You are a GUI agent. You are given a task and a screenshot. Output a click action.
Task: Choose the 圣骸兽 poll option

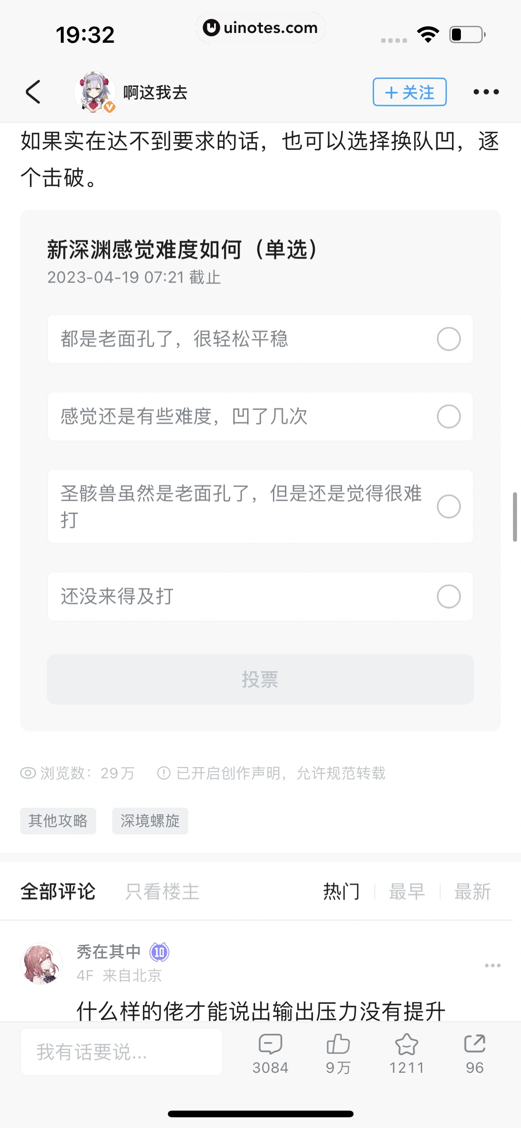[x=448, y=507]
